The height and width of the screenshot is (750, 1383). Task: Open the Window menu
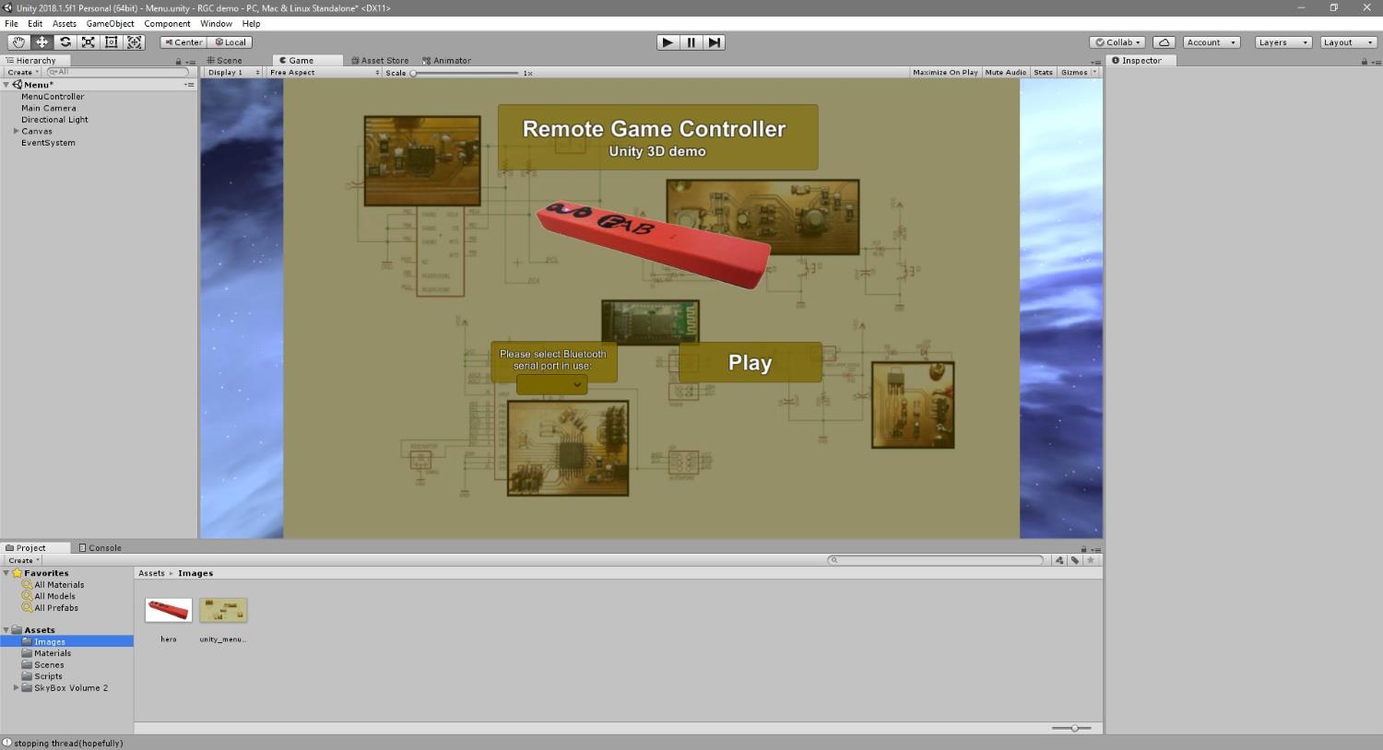pyautogui.click(x=216, y=24)
